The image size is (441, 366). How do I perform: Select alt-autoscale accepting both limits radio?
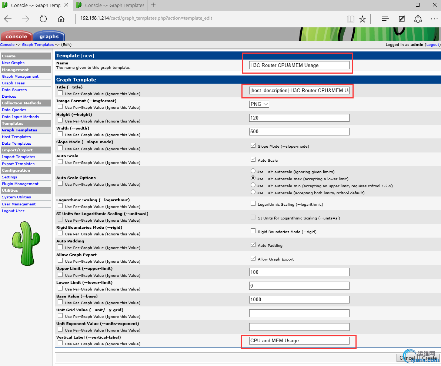(x=253, y=192)
